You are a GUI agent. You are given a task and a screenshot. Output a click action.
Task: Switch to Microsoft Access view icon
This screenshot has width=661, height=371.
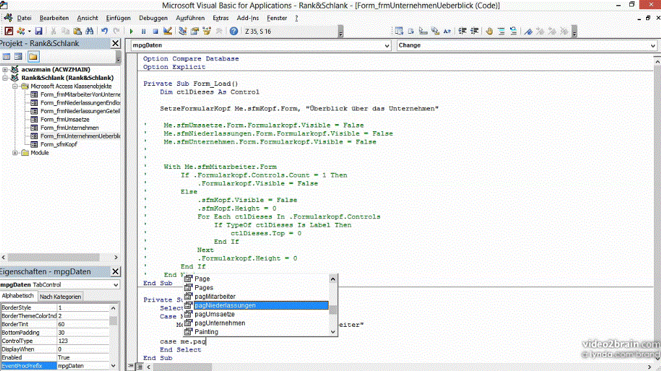pyautogui.click(x=8, y=31)
